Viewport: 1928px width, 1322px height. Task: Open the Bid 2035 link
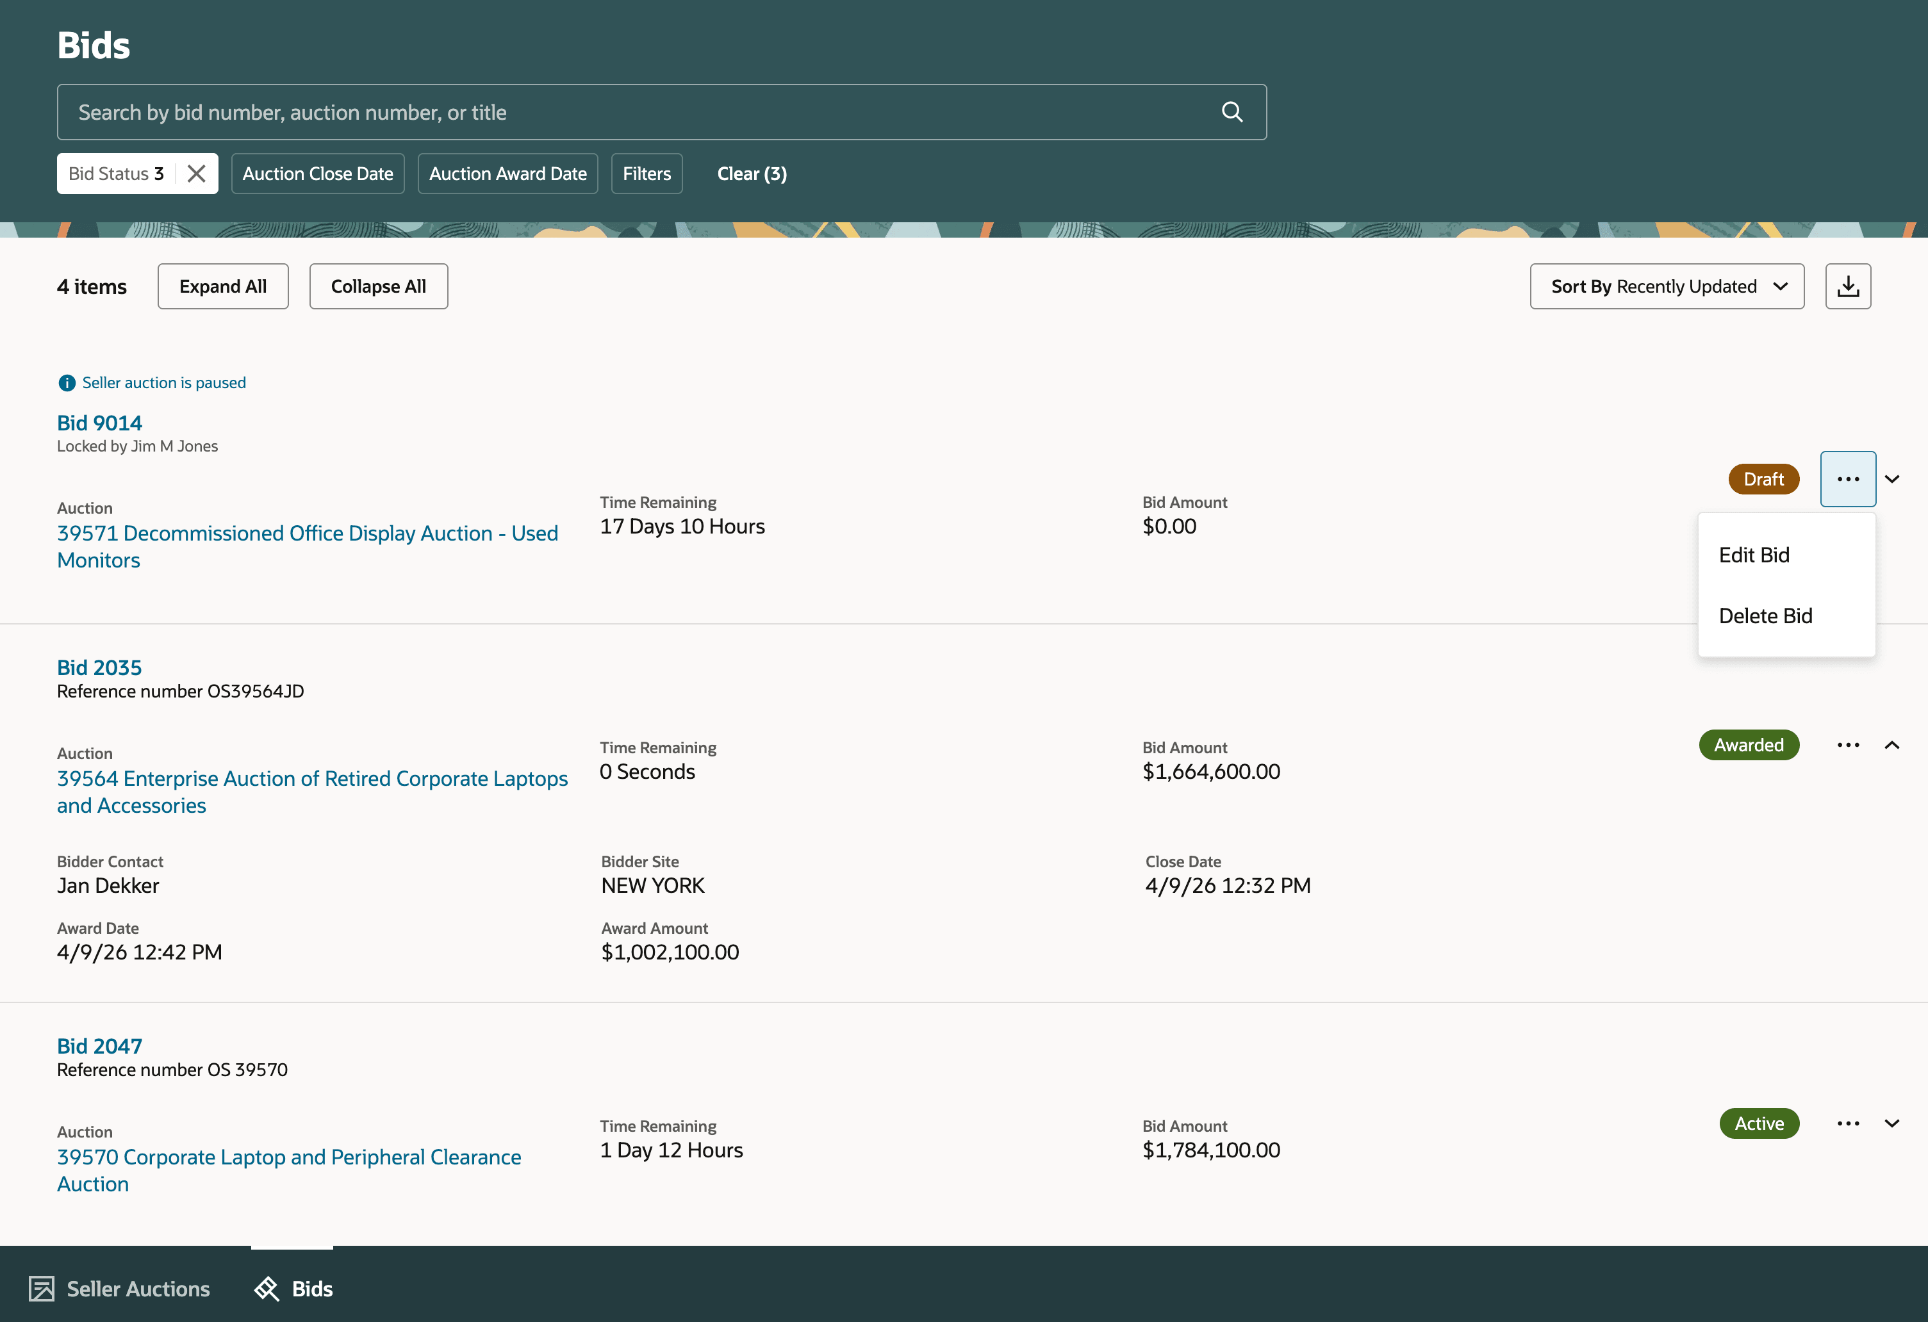[99, 667]
